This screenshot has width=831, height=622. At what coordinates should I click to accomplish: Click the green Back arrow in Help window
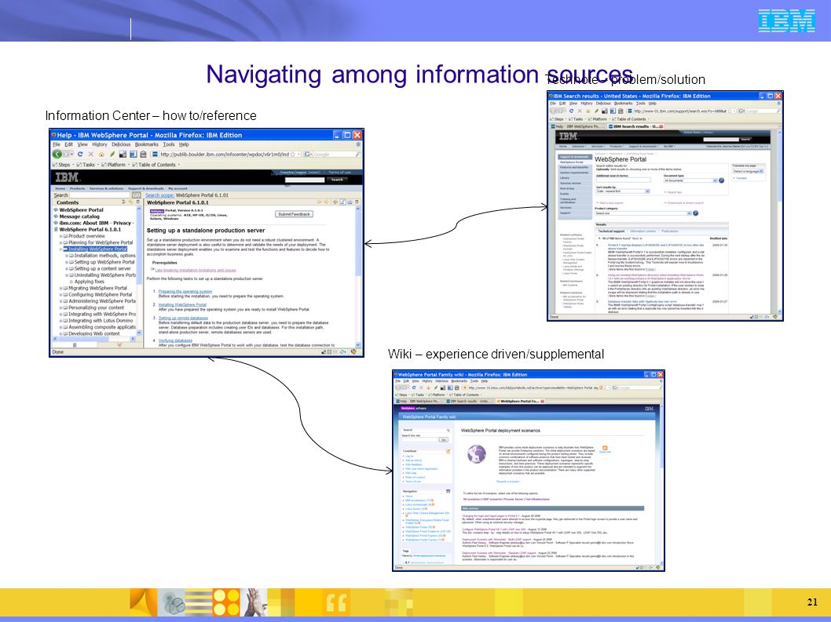pyautogui.click(x=57, y=154)
